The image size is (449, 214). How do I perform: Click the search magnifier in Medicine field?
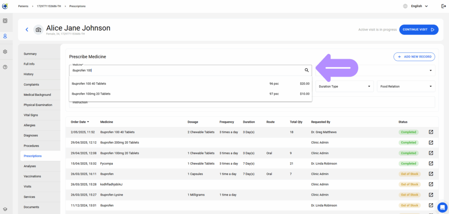tap(306, 70)
